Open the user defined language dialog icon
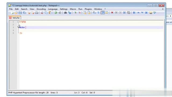The image size is (172, 97). point(107,13)
